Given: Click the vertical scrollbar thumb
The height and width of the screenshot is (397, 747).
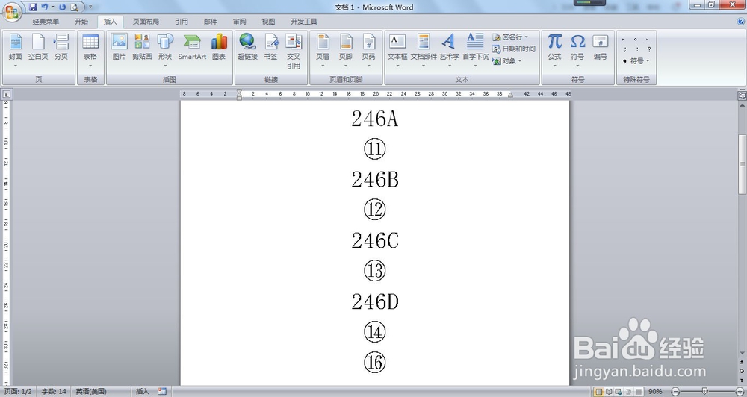Looking at the screenshot, I should point(742,163).
